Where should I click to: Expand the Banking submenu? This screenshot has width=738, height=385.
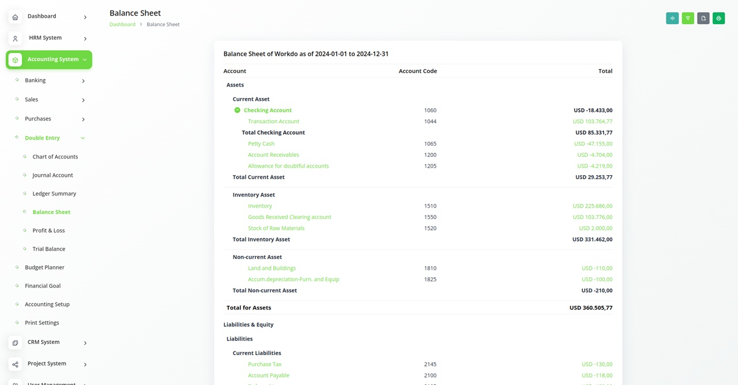pos(83,81)
